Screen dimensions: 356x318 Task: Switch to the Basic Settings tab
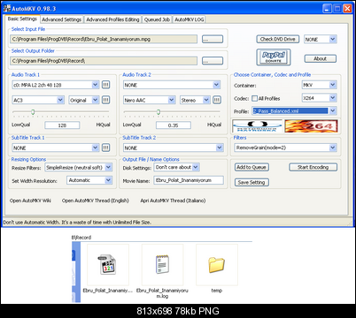point(22,19)
